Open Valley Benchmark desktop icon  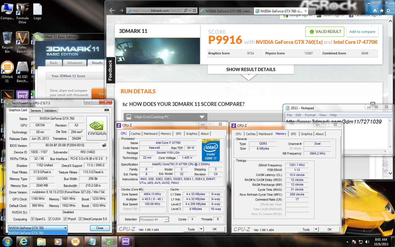(x=22, y=42)
